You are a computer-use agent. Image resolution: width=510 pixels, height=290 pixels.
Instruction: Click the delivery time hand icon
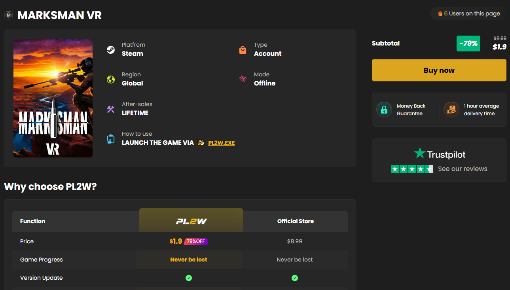point(451,110)
